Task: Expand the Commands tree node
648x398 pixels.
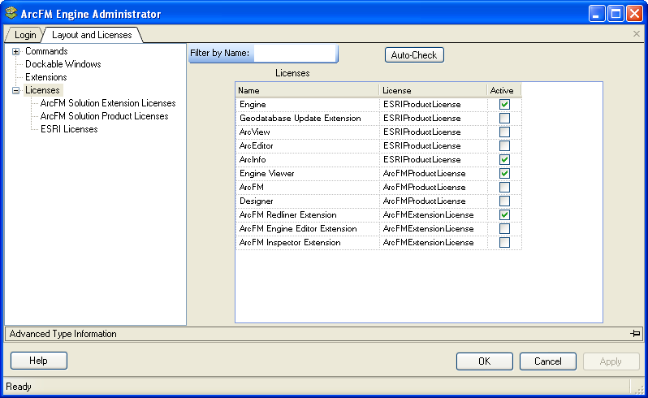Action: [15, 51]
